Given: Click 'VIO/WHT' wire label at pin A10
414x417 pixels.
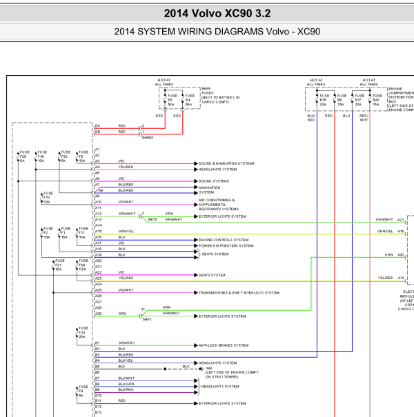Looking at the screenshot, I should (x=126, y=202).
